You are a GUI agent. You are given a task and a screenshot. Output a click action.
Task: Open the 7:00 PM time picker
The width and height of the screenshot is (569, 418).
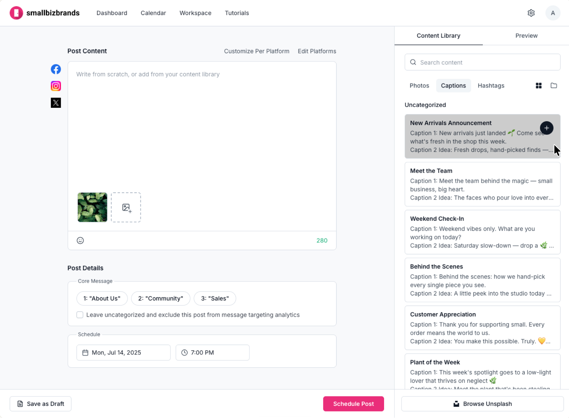tap(212, 353)
